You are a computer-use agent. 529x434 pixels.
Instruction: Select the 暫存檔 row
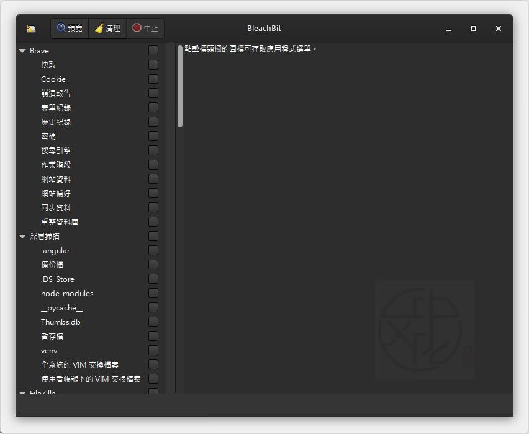point(52,337)
